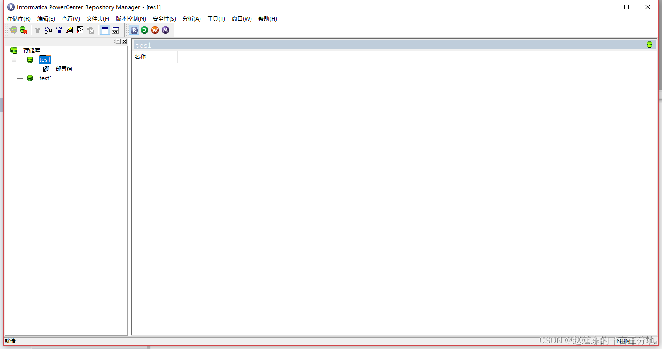This screenshot has width=662, height=349.
Task: Click the database icon in tes1 header bar
Action: pos(650,45)
